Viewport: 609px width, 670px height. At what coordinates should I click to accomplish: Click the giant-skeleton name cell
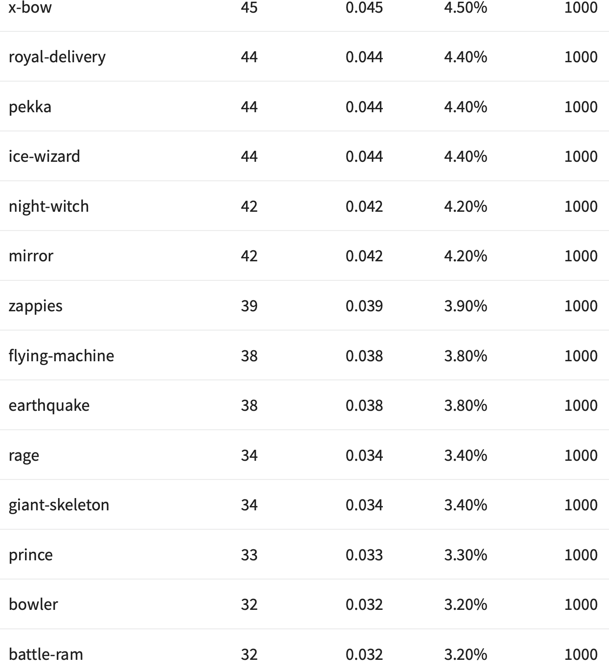[59, 505]
